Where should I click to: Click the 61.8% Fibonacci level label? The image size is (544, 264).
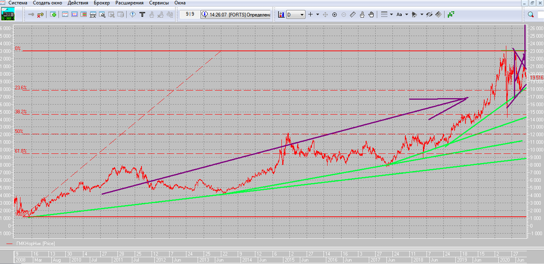(21, 151)
